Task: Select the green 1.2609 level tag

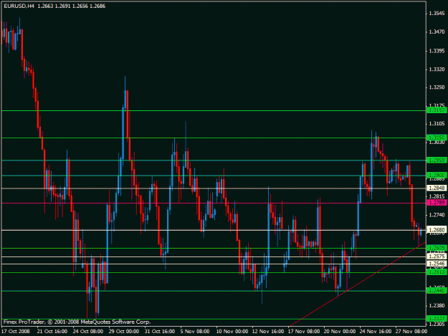Action: point(437,248)
